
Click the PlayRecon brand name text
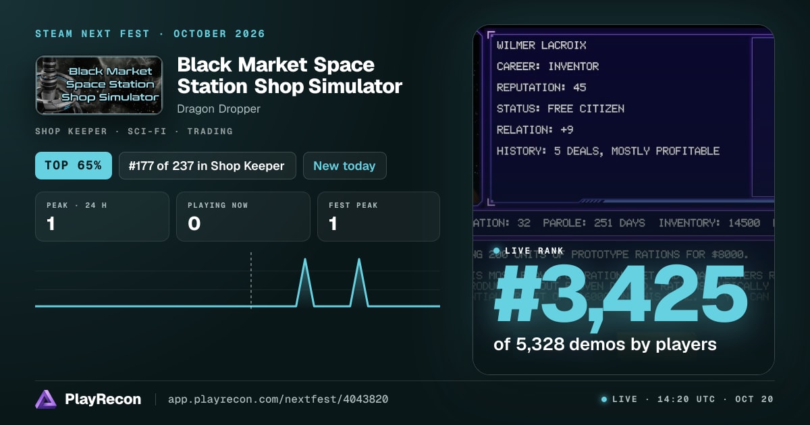[103, 399]
